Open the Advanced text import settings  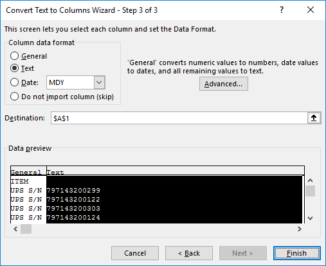pyautogui.click(x=224, y=84)
